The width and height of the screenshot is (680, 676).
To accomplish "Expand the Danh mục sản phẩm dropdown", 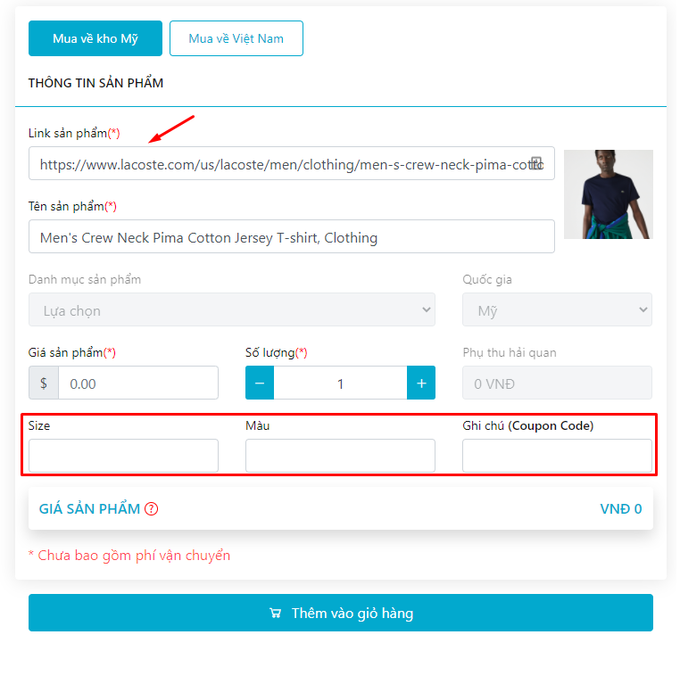I will point(232,310).
